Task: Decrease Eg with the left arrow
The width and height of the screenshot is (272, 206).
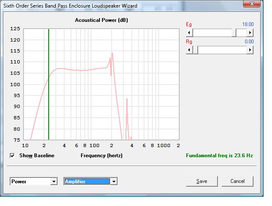Action: [x=189, y=33]
